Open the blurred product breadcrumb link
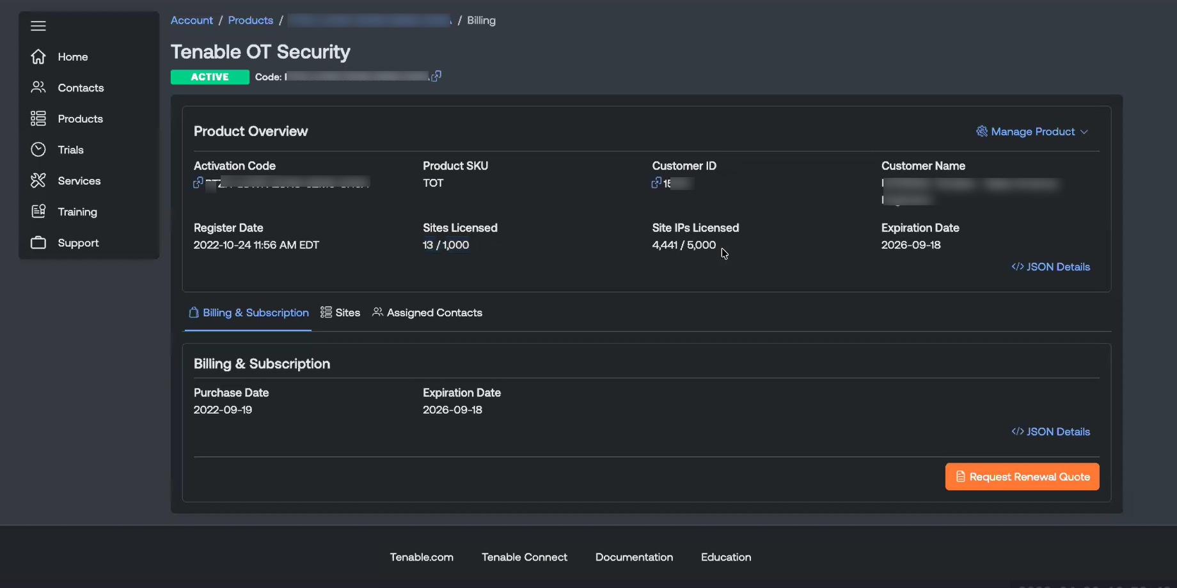This screenshot has height=588, width=1177. [x=370, y=20]
